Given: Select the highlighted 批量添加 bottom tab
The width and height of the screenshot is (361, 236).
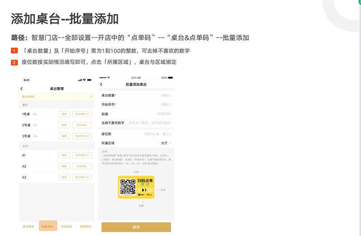Looking at the screenshot, I should (48, 226).
